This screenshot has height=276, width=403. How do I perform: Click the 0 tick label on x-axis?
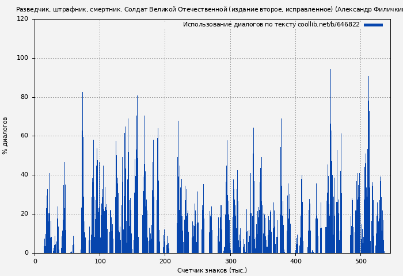coord(35,261)
